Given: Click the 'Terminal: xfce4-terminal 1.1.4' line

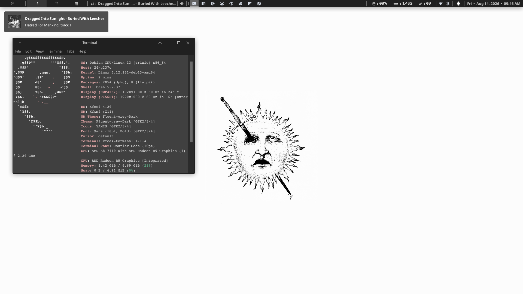Looking at the screenshot, I should click(x=114, y=141).
